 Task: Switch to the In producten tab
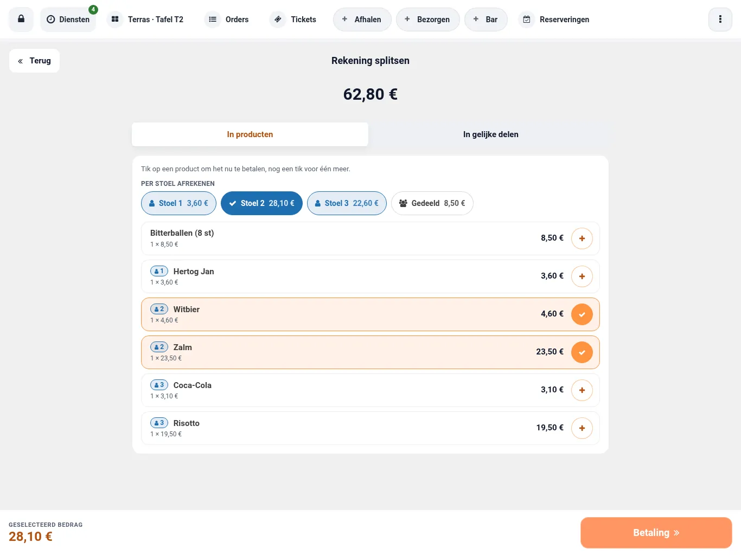[250, 134]
